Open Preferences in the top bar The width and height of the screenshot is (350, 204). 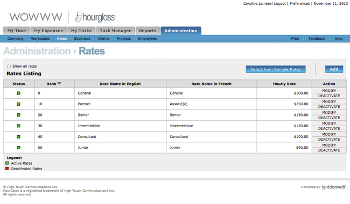(x=299, y=4)
